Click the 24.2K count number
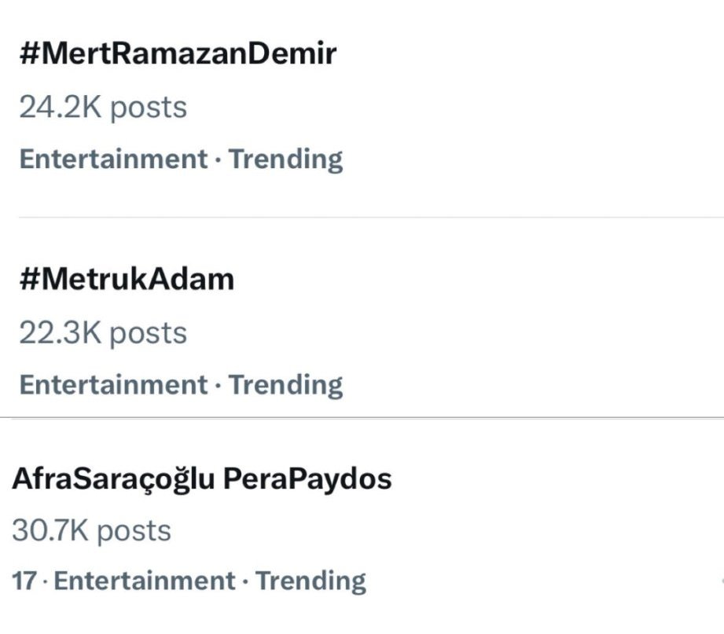This screenshot has width=724, height=634. (61, 107)
